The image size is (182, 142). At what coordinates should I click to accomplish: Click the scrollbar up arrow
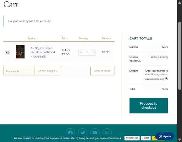[x=180, y=3]
